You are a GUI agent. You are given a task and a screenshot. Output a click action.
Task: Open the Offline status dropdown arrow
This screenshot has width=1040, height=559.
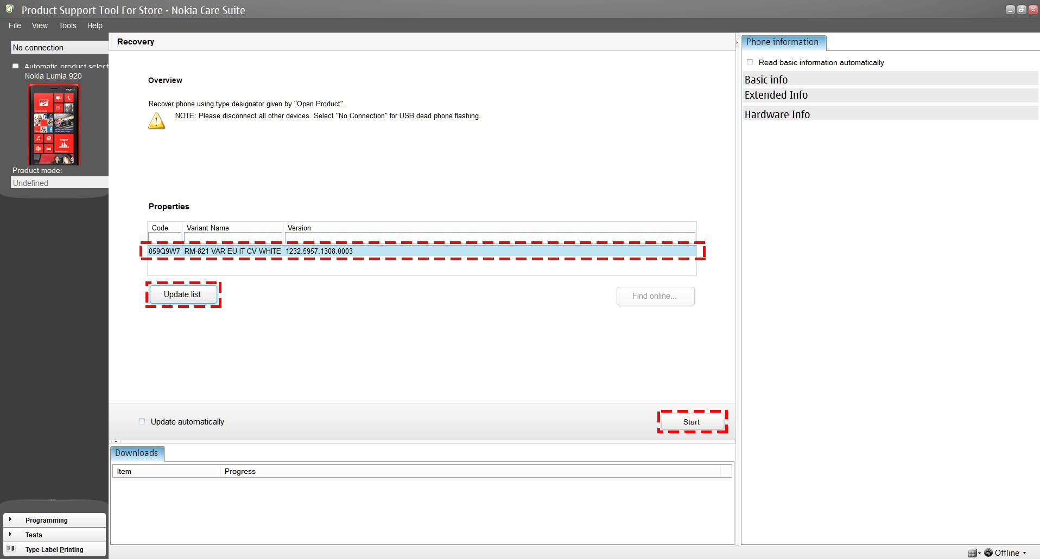(x=1024, y=553)
